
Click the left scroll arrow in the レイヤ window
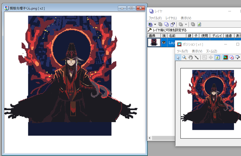pyautogui.click(x=150, y=138)
